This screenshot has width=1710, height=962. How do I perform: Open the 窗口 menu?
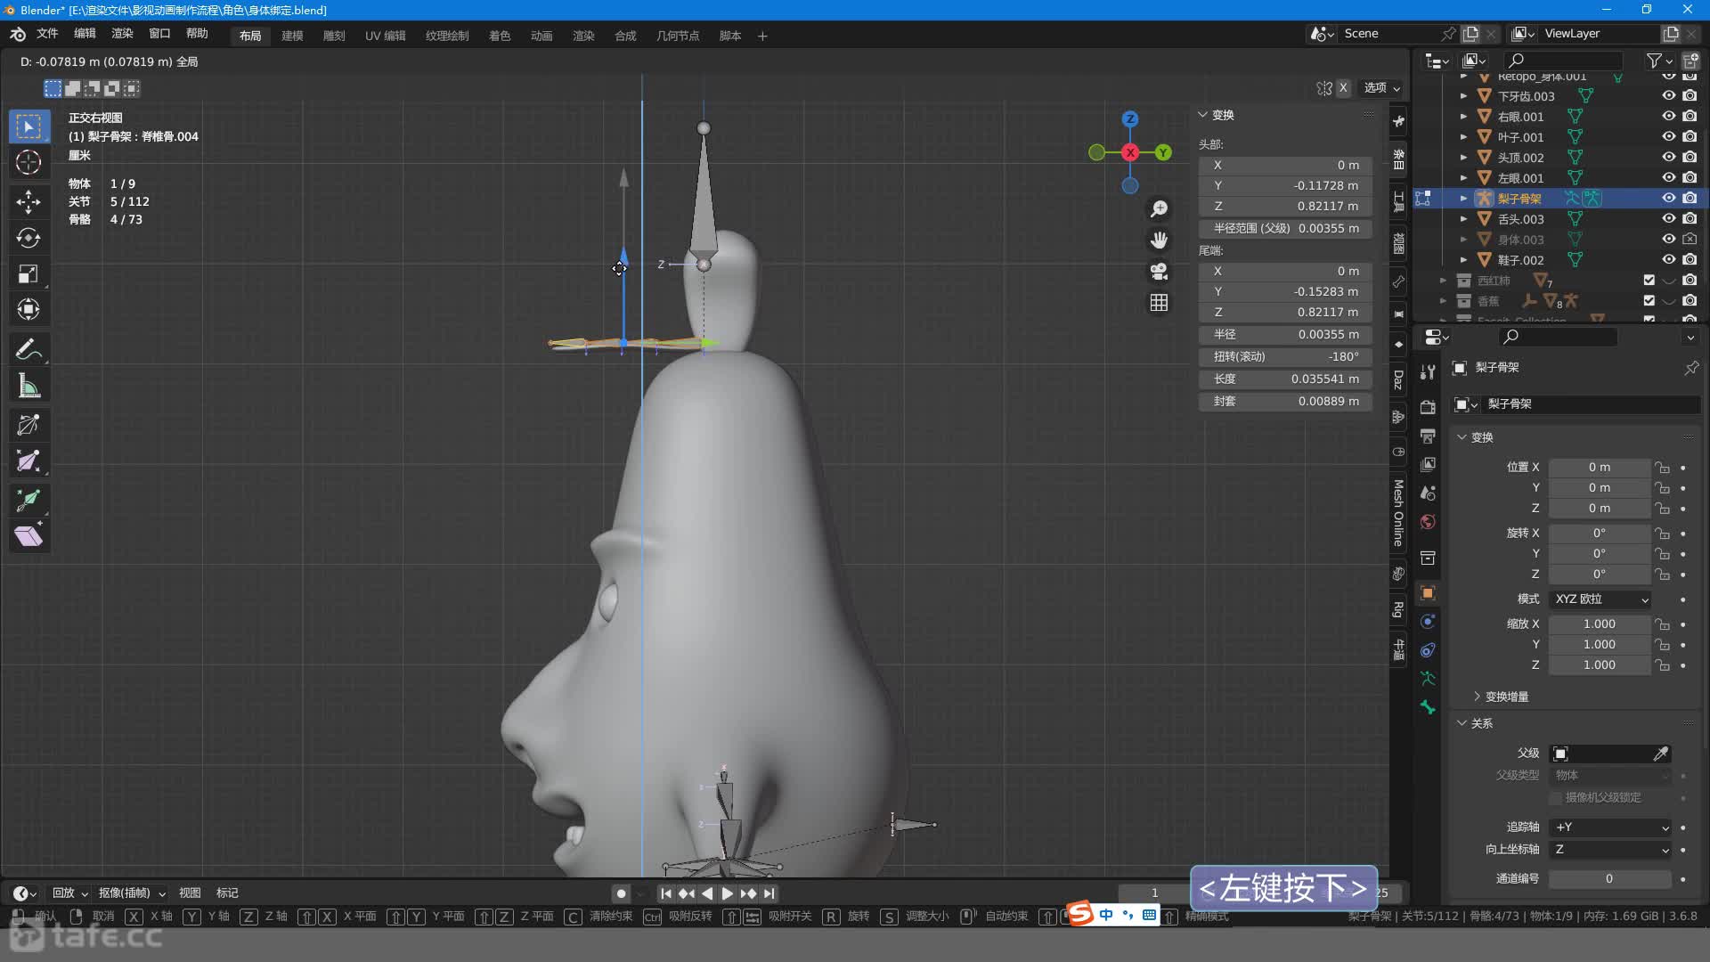[x=159, y=34]
